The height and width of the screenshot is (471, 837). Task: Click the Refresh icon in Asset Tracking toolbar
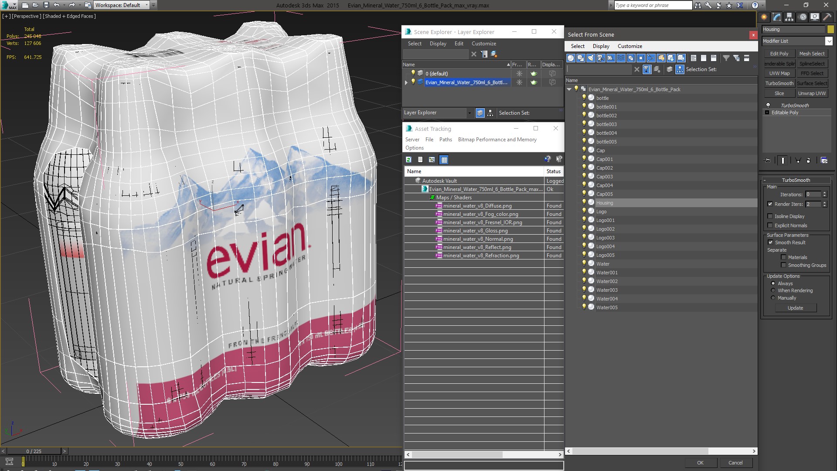(408, 160)
